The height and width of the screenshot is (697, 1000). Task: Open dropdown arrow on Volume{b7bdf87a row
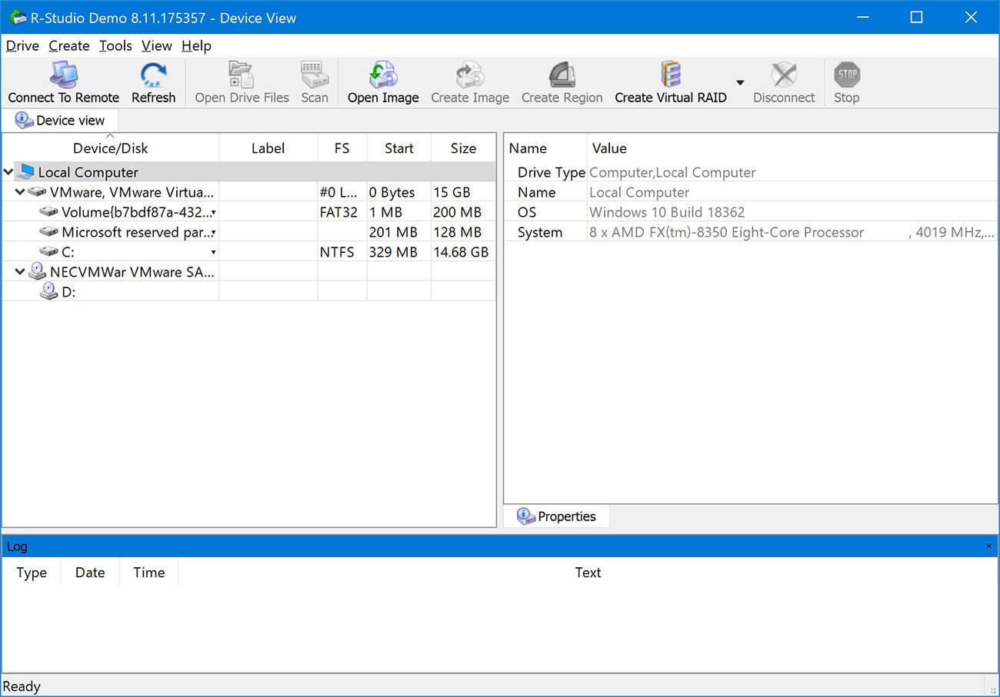213,213
